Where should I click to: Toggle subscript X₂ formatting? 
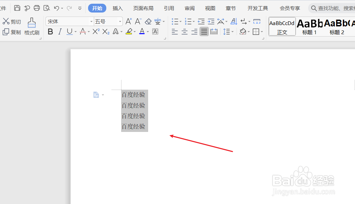[x=106, y=31]
